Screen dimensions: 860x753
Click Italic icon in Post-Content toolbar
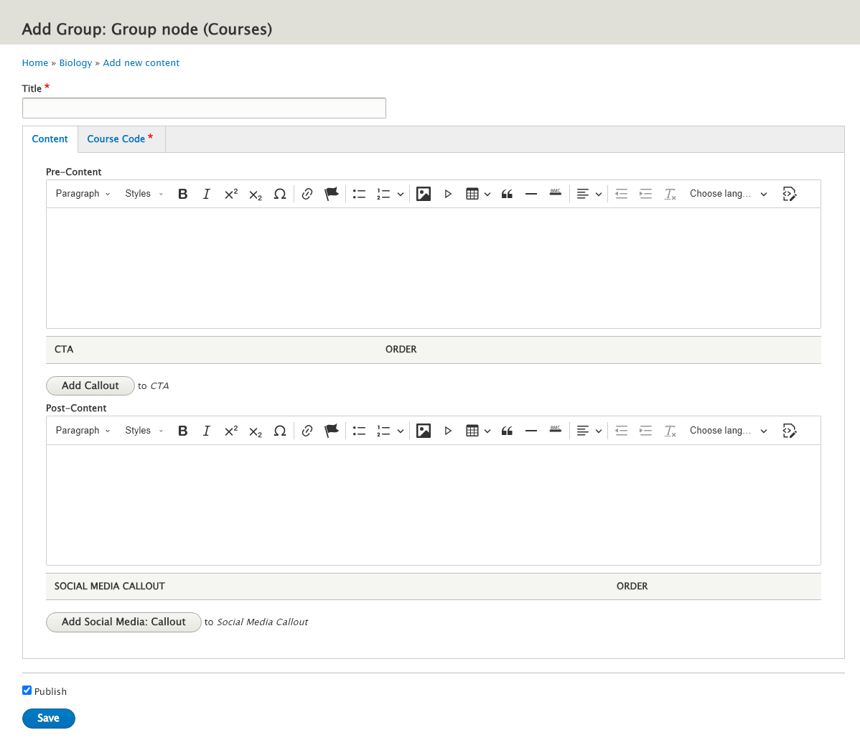pos(207,431)
